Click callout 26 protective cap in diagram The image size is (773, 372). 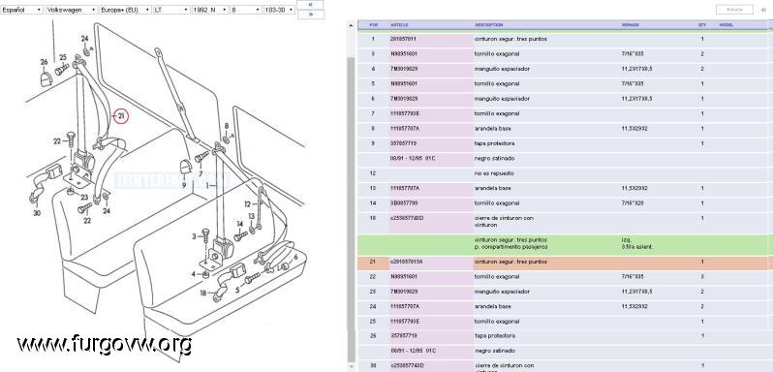(44, 63)
